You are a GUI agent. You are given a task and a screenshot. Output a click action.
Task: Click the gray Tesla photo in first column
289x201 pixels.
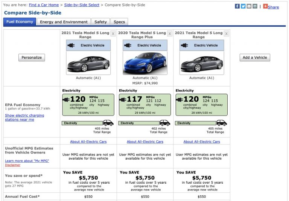(x=88, y=63)
